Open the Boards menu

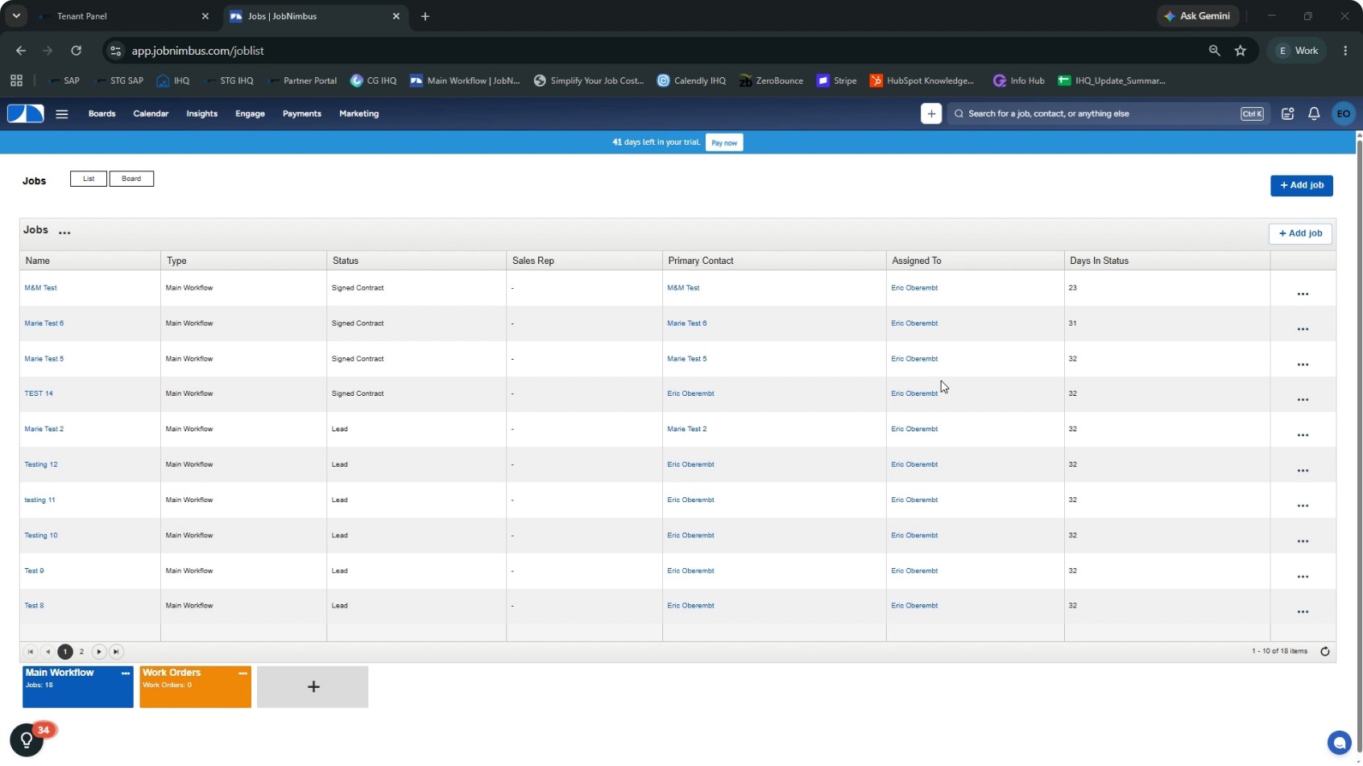tap(101, 114)
